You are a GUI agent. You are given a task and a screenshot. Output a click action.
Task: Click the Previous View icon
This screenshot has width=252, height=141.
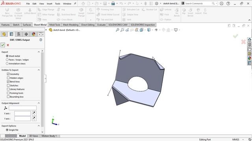tap(127, 30)
